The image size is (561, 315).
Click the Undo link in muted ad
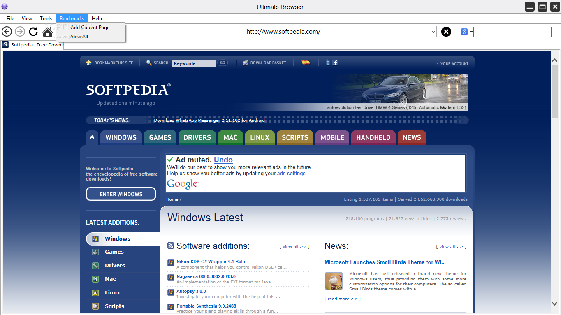pyautogui.click(x=223, y=160)
